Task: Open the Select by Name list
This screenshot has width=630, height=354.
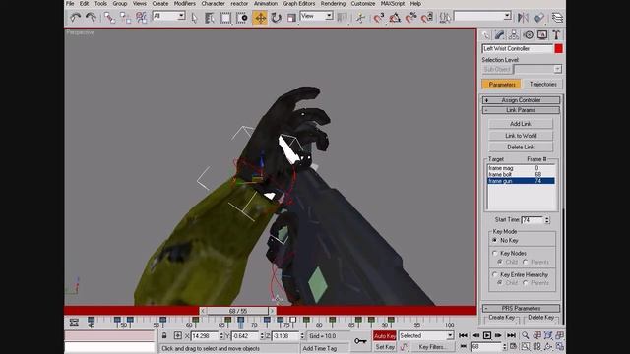Action: pyautogui.click(x=210, y=18)
